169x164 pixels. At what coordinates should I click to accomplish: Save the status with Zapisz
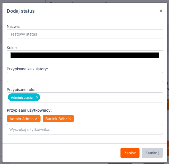[x=130, y=153]
